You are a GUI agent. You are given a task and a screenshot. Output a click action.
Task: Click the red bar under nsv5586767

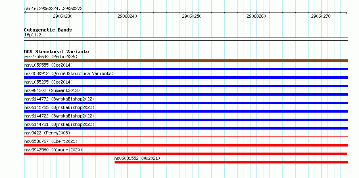click(x=186, y=145)
